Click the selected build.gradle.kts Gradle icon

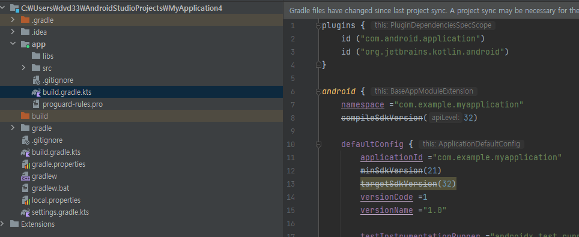[x=36, y=92]
